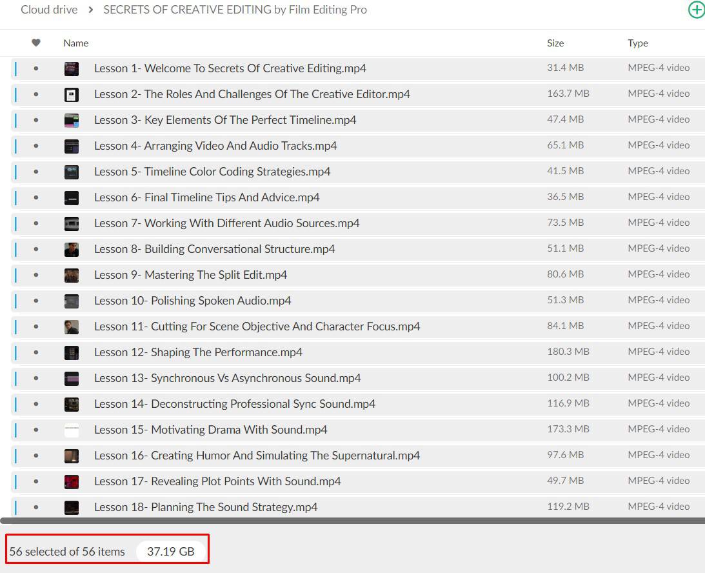Select Lesson 5- Timeline Color Coding Strategies.mp4
Viewport: 705px width, 573px height.
(212, 172)
